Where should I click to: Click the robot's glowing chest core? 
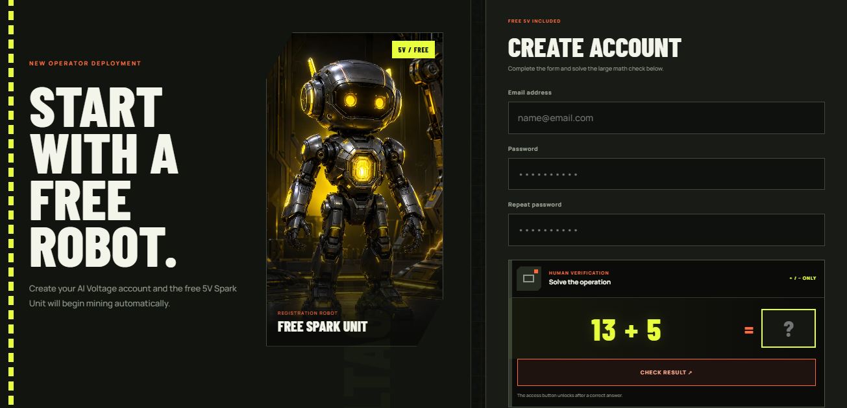(359, 170)
